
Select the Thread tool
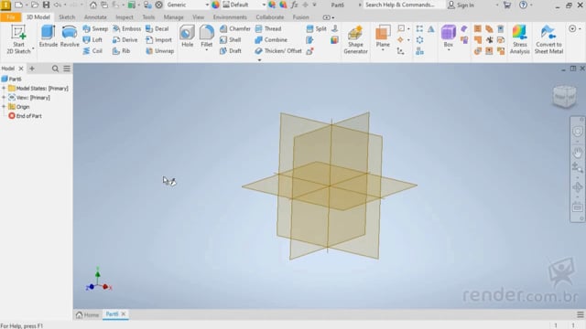[x=268, y=28]
